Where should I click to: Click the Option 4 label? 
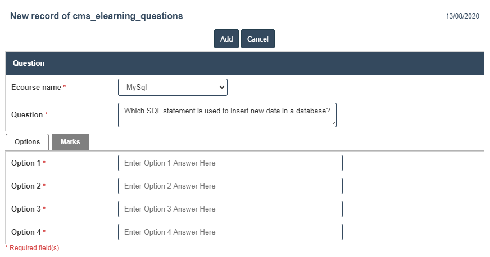point(26,232)
